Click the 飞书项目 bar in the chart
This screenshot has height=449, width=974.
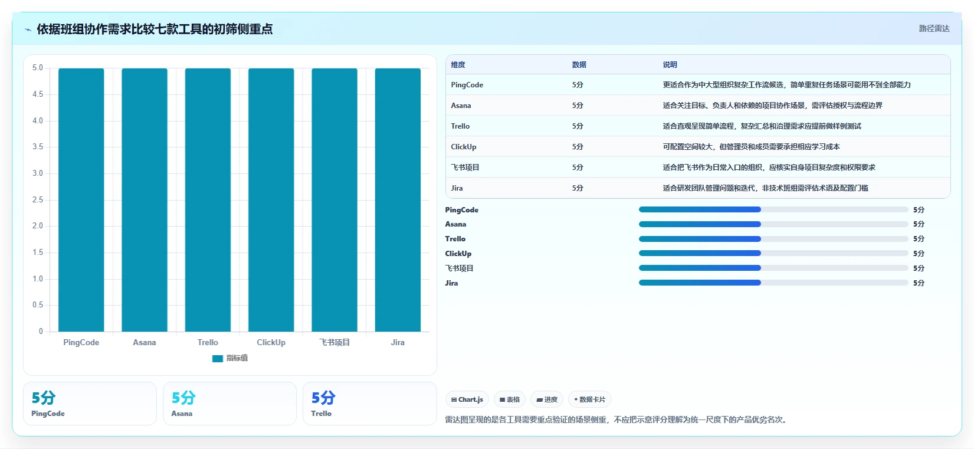tap(334, 200)
